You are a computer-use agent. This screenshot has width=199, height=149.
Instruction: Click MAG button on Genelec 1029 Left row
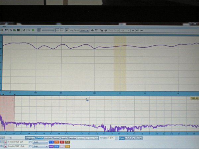point(51,142)
